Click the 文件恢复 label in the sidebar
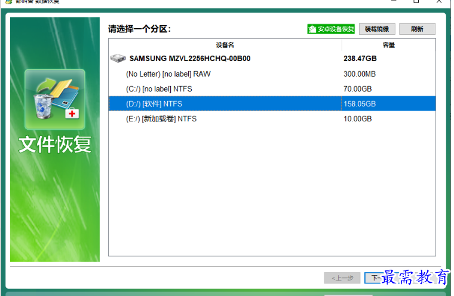The width and height of the screenshot is (454, 296). (x=55, y=144)
